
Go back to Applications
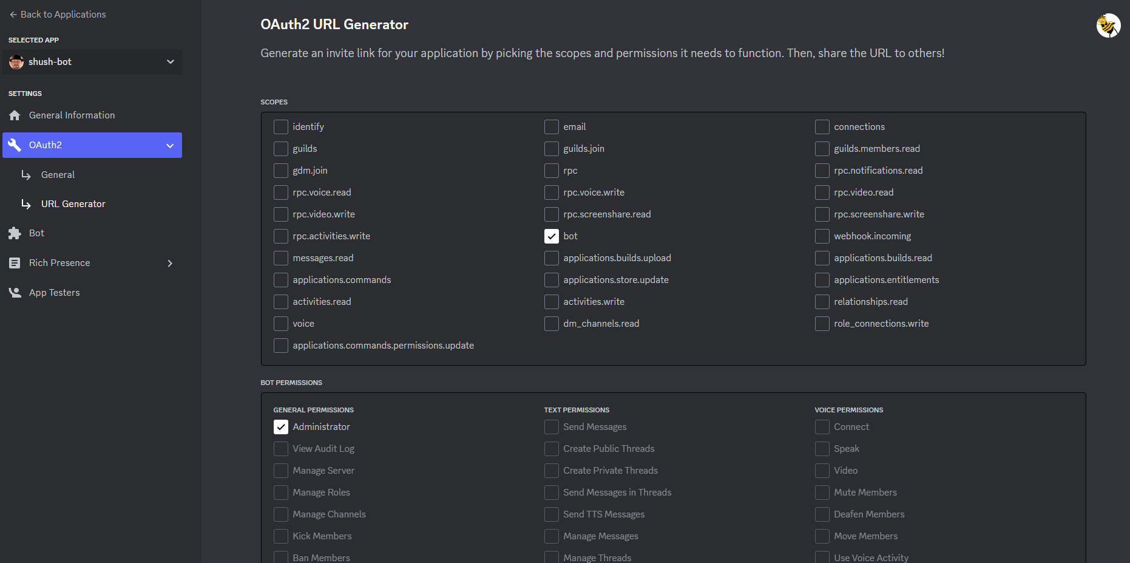point(58,15)
